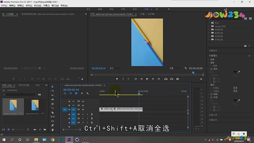The image size is (254, 143).
Task: Pick fill color with eyedropper
Action: point(239,72)
